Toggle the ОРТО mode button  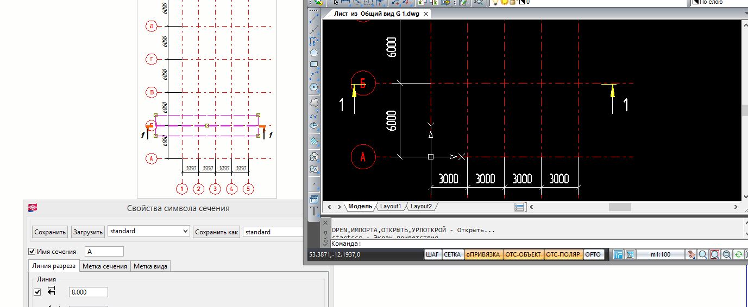point(593,254)
